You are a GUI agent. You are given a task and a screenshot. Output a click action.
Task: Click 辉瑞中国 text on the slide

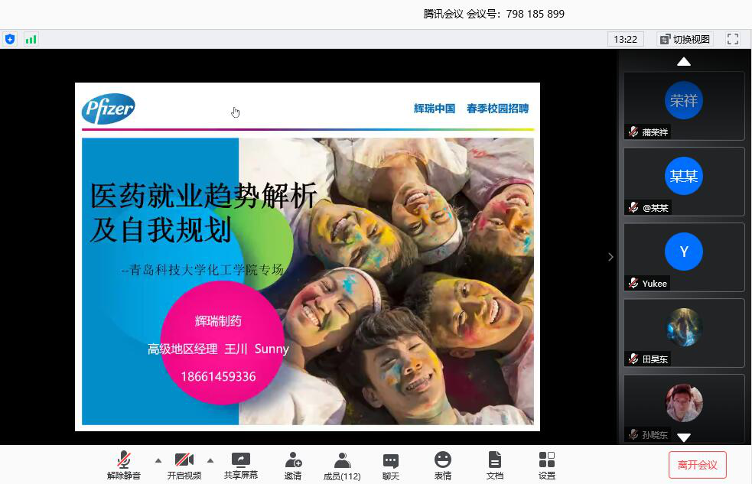click(435, 109)
